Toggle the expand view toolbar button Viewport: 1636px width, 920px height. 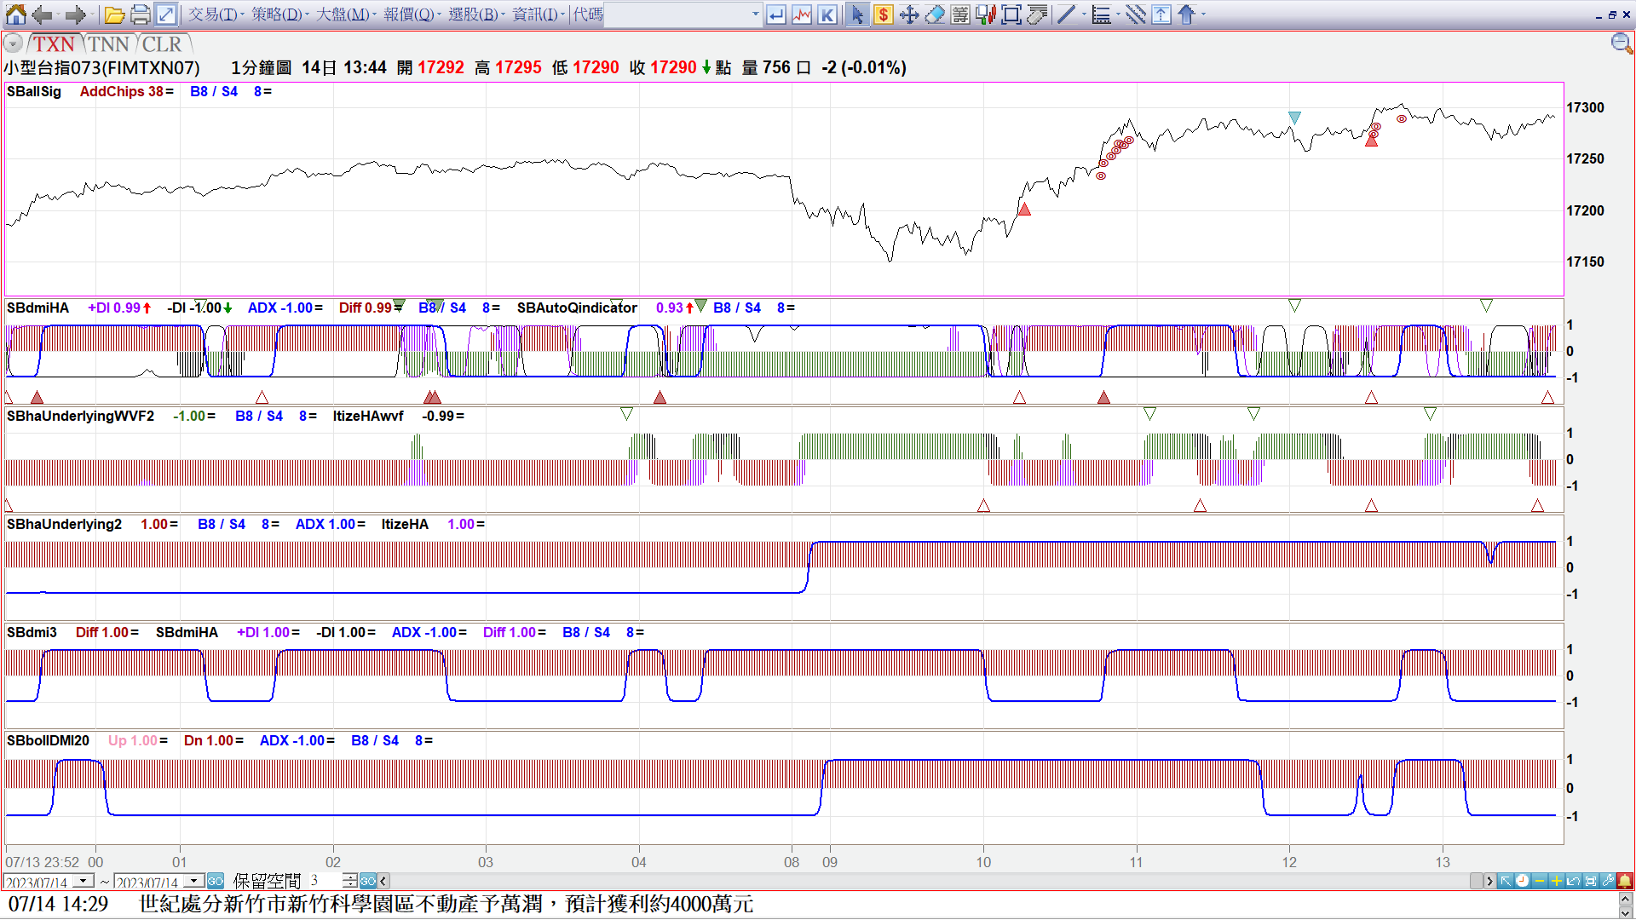[x=166, y=14]
